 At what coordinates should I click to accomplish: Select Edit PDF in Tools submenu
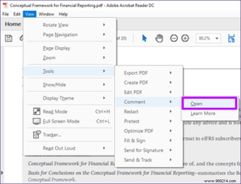[149, 92]
